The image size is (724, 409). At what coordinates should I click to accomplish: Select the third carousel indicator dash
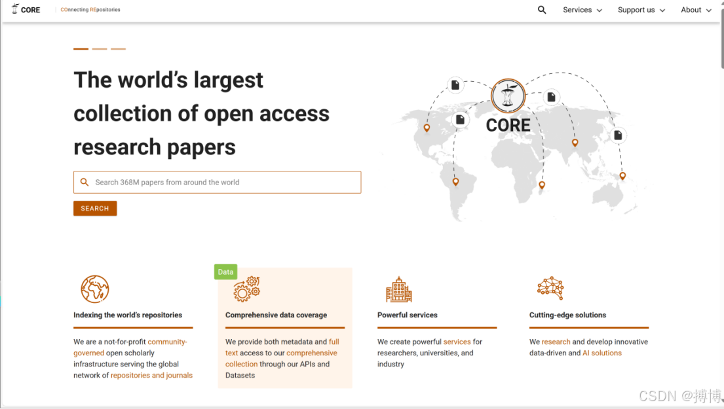118,48
